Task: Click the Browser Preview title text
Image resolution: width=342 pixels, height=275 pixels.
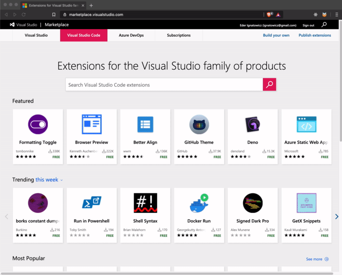Action: [91, 142]
